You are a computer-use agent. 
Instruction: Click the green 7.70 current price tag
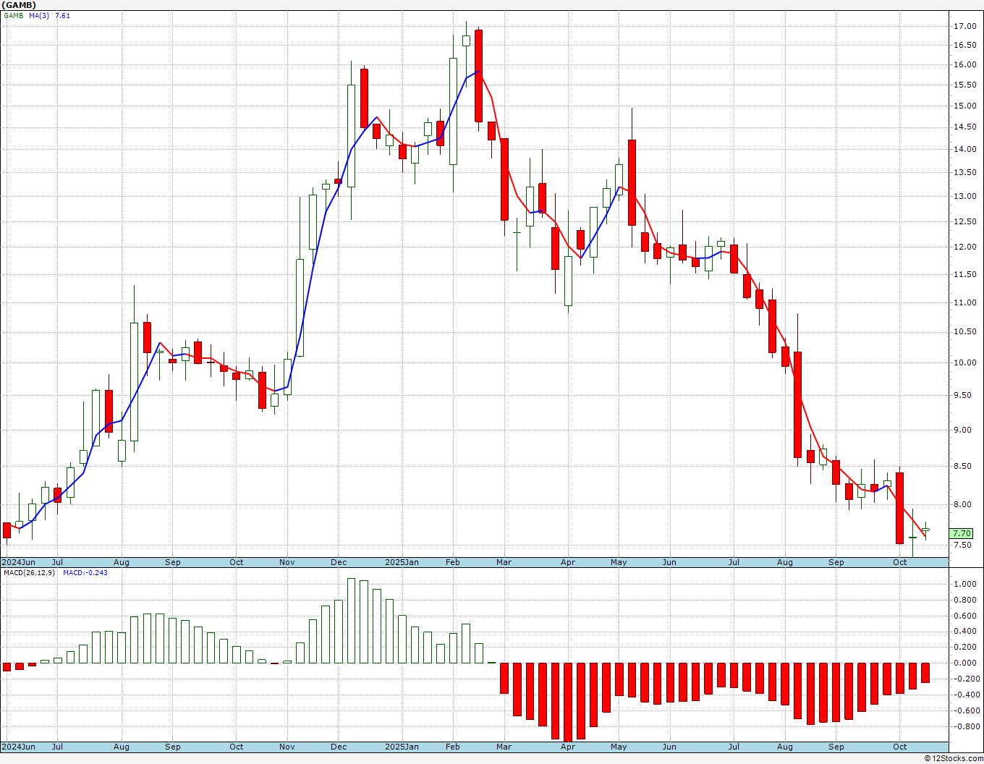(x=962, y=533)
